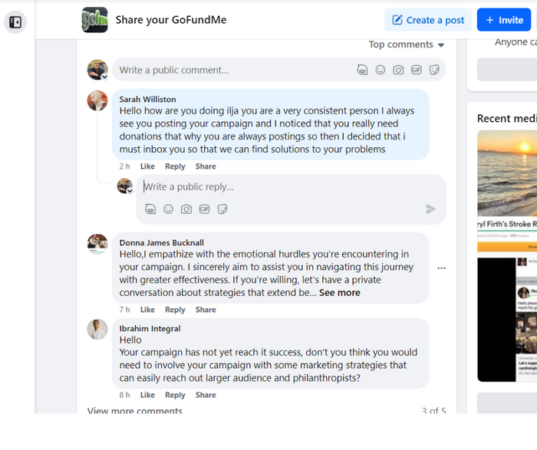
Task: Click the avatar sticker icon in comment box
Action: coord(362,70)
